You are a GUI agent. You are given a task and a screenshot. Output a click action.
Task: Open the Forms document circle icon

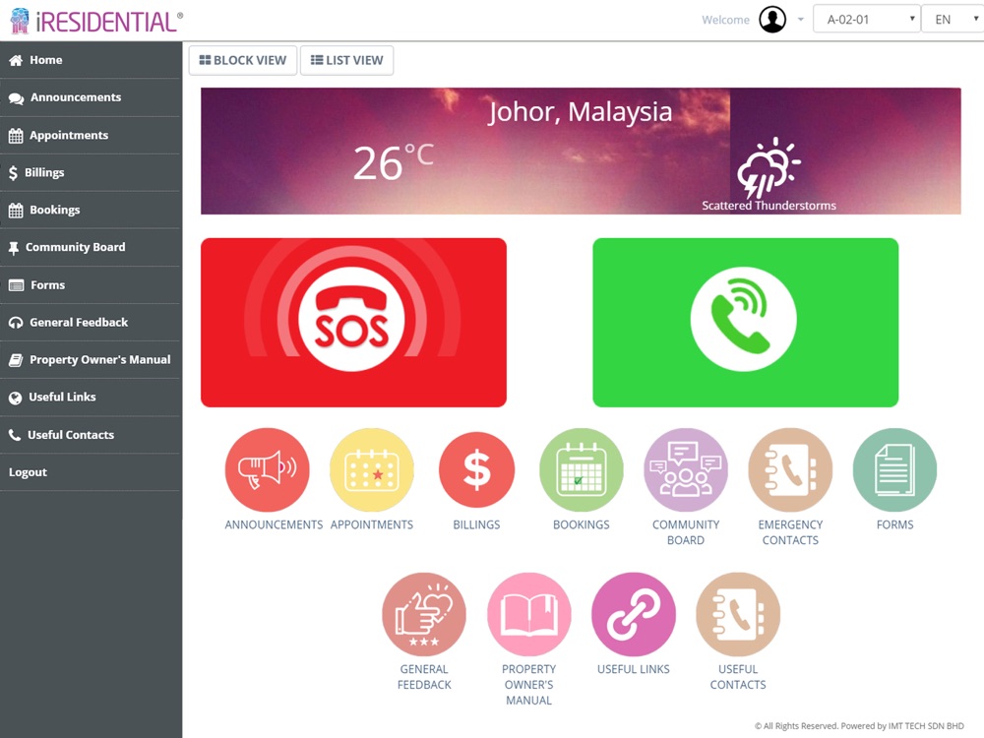tap(894, 470)
